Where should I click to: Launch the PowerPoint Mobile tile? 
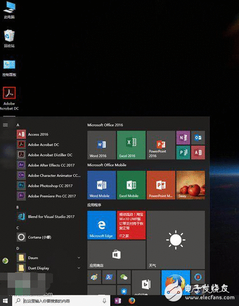tap(161, 185)
